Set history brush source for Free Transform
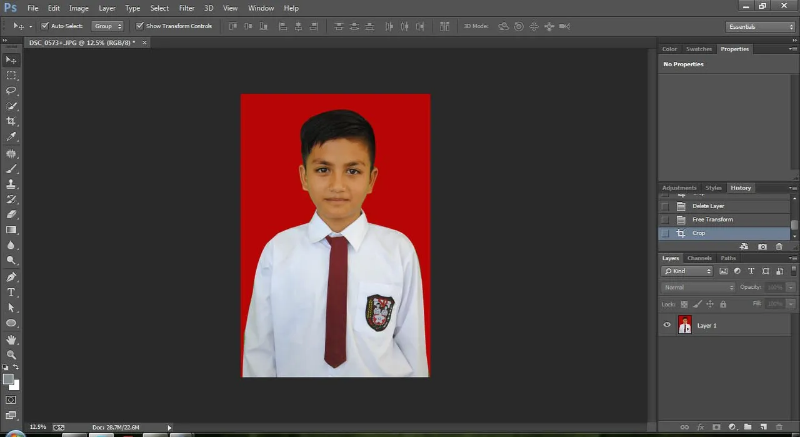The height and width of the screenshot is (437, 800). click(665, 219)
